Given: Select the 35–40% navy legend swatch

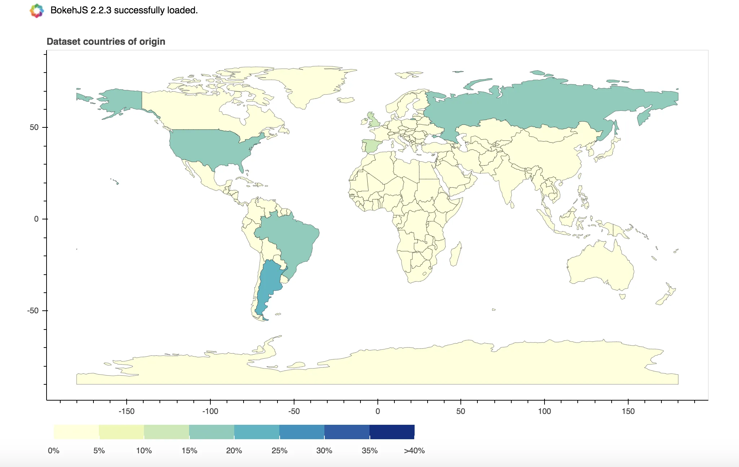Looking at the screenshot, I should coord(392,432).
